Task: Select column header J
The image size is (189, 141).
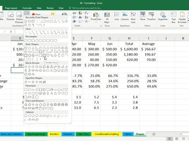Action: point(166,38)
